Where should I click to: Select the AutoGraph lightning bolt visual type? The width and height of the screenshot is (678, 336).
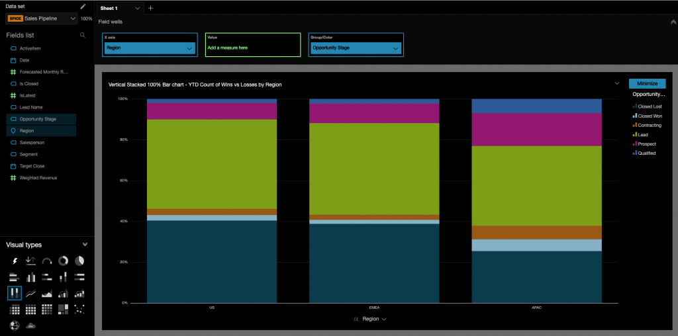(x=15, y=261)
